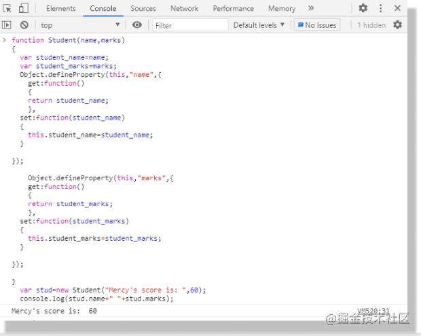Click the console.log(stud.name+...) line
The image size is (421, 336).
tap(96, 299)
